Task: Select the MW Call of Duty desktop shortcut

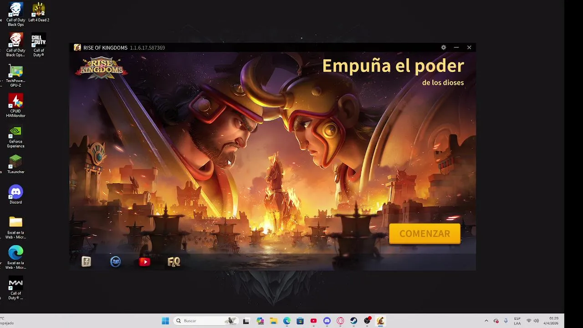Action: (x=16, y=288)
